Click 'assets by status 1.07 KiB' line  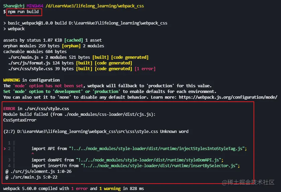[x=53, y=40]
